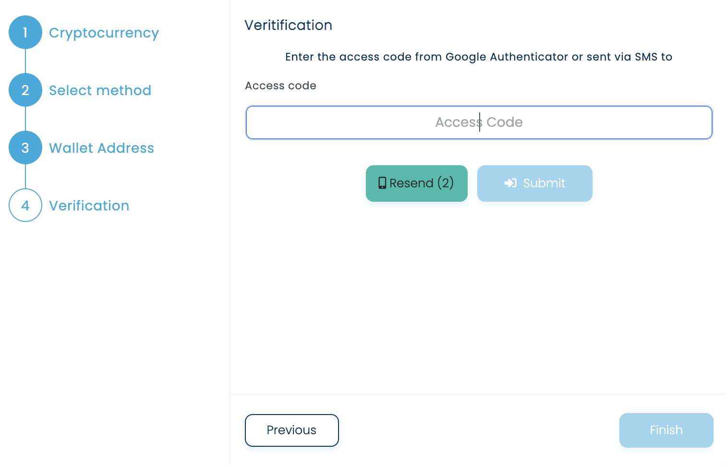The height and width of the screenshot is (465, 726).
Task: Focus the Access Code input field
Action: point(479,122)
